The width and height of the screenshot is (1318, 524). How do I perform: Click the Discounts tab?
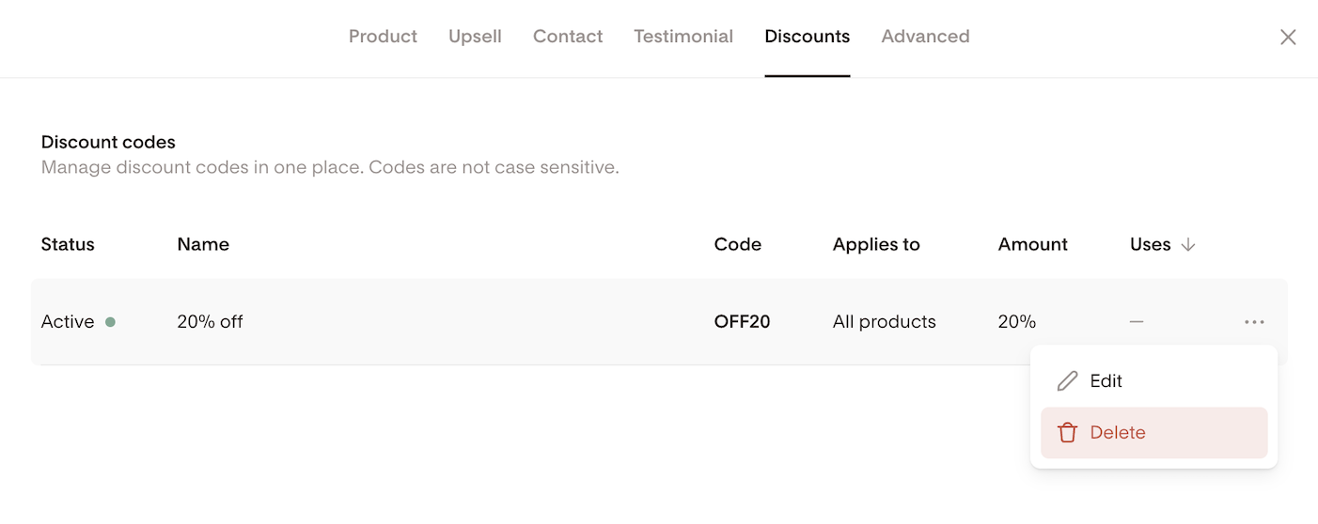click(x=808, y=37)
